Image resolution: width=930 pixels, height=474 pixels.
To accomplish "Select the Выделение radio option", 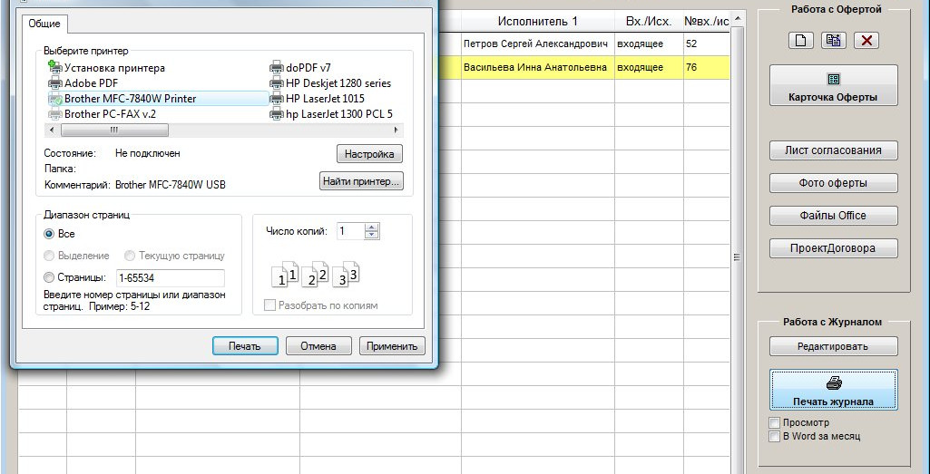I will [49, 256].
